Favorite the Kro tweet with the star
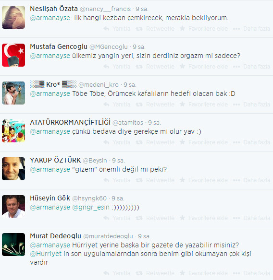The width and height of the screenshot is (273, 280). (x=204, y=105)
